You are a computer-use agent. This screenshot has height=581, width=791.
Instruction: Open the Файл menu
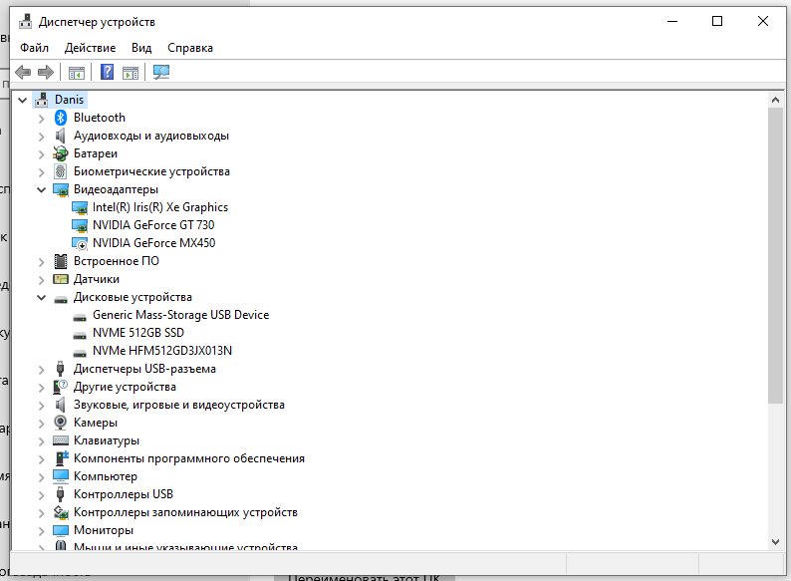(x=34, y=48)
